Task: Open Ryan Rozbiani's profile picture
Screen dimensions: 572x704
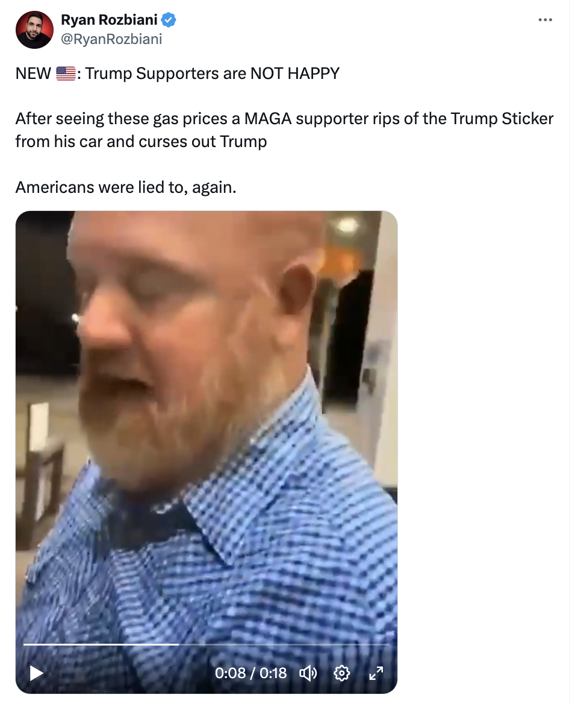Action: point(34,30)
